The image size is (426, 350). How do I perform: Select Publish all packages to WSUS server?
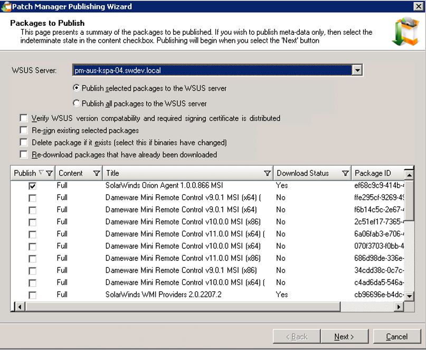click(x=77, y=103)
